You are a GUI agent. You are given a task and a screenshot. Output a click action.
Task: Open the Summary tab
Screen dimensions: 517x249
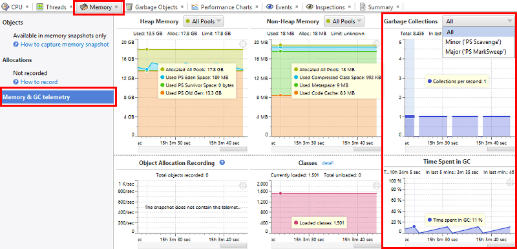click(x=379, y=7)
